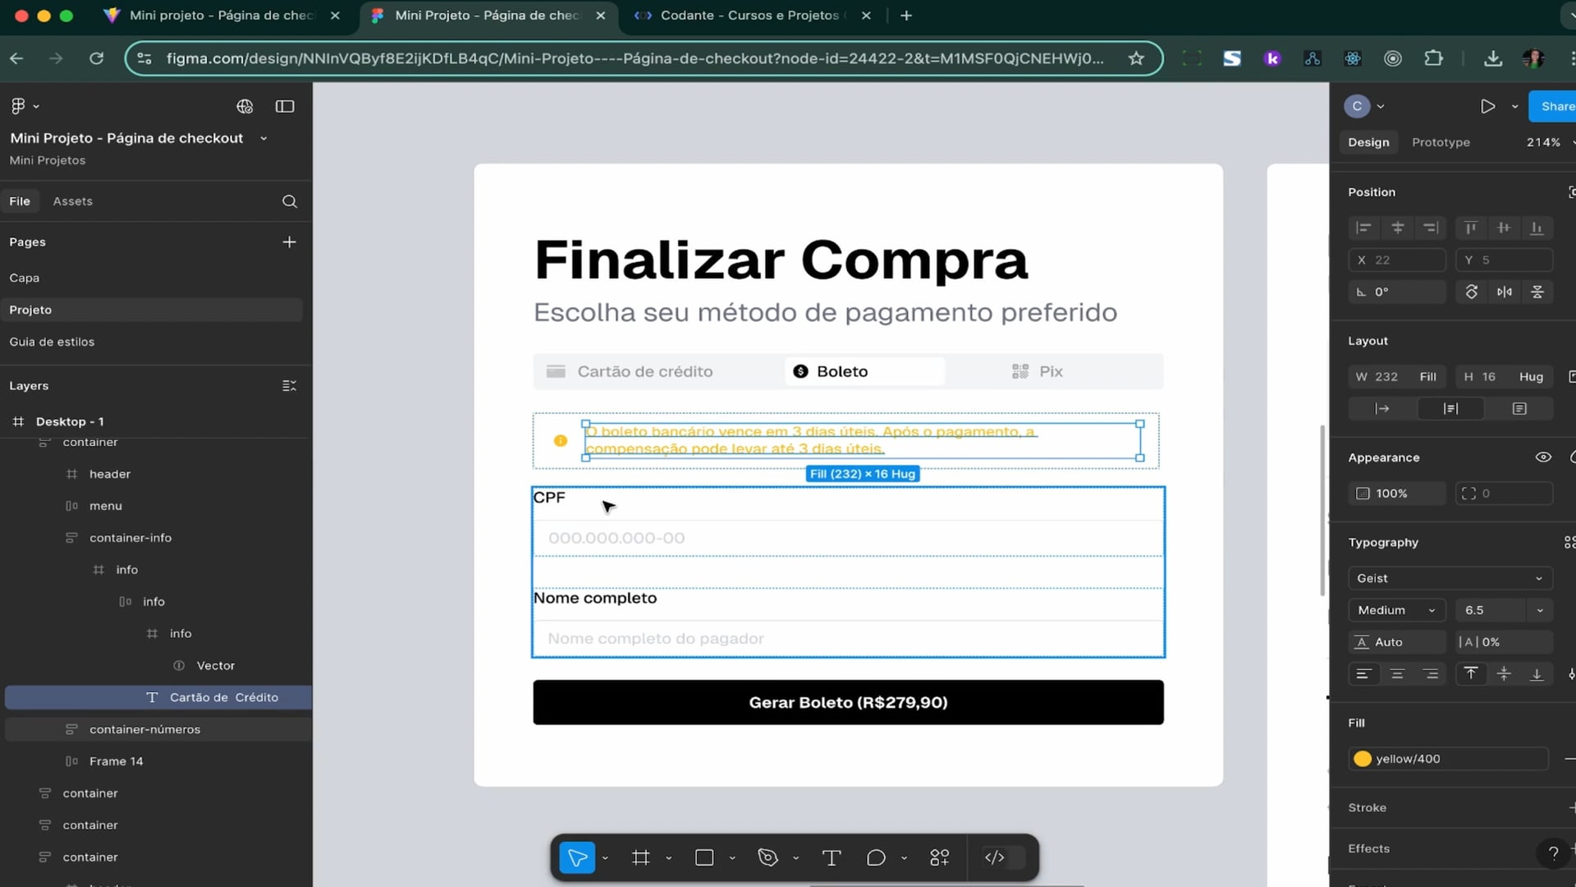Screen dimensions: 1576x887
Task: Switch to the Prototype tab
Action: 1441,142
